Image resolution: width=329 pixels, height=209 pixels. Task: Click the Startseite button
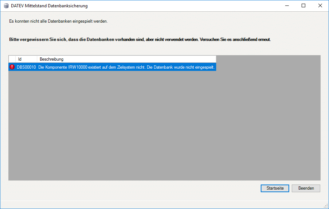275,188
